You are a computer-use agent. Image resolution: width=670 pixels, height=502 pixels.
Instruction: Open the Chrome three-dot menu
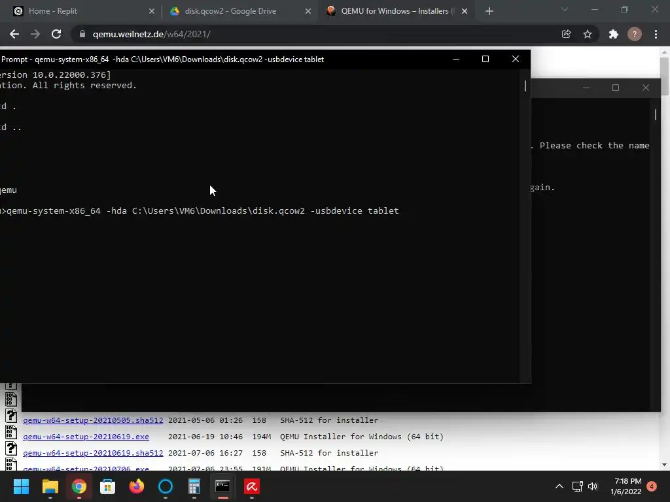click(x=656, y=34)
